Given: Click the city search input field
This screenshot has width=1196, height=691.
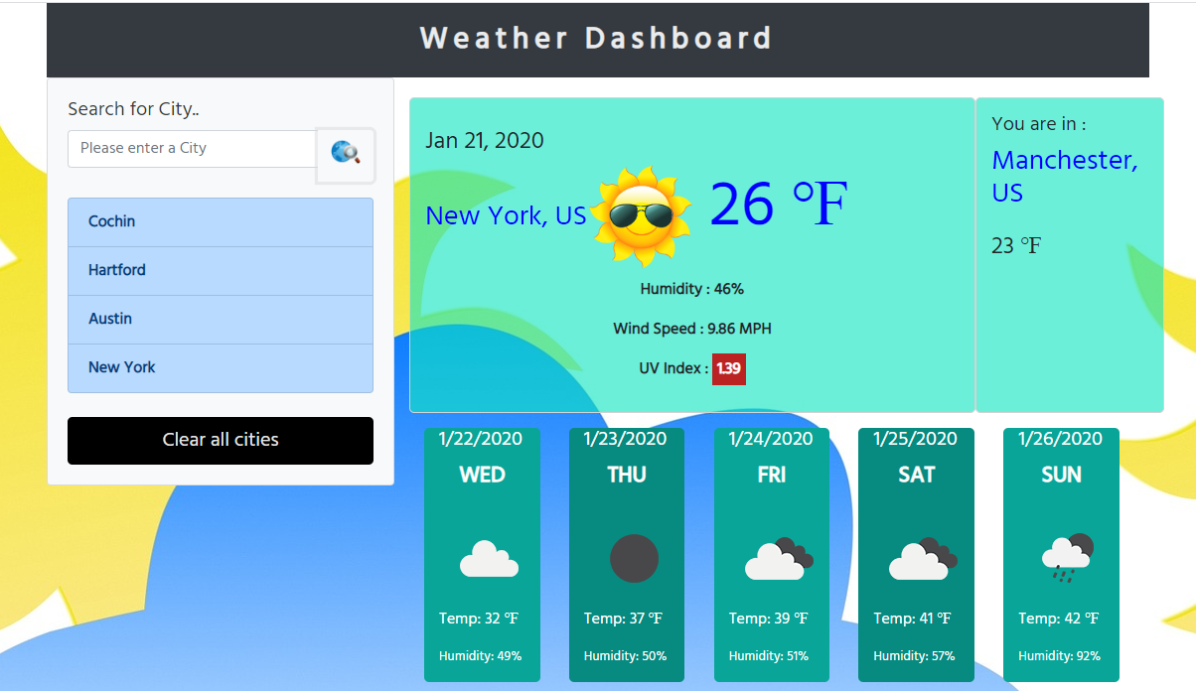Looking at the screenshot, I should coord(191,148).
